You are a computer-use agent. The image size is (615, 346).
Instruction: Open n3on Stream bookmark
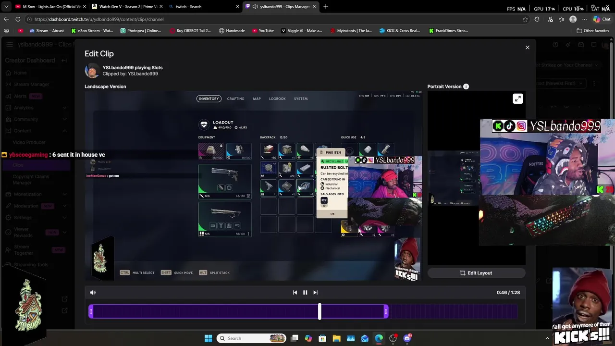(x=92, y=30)
